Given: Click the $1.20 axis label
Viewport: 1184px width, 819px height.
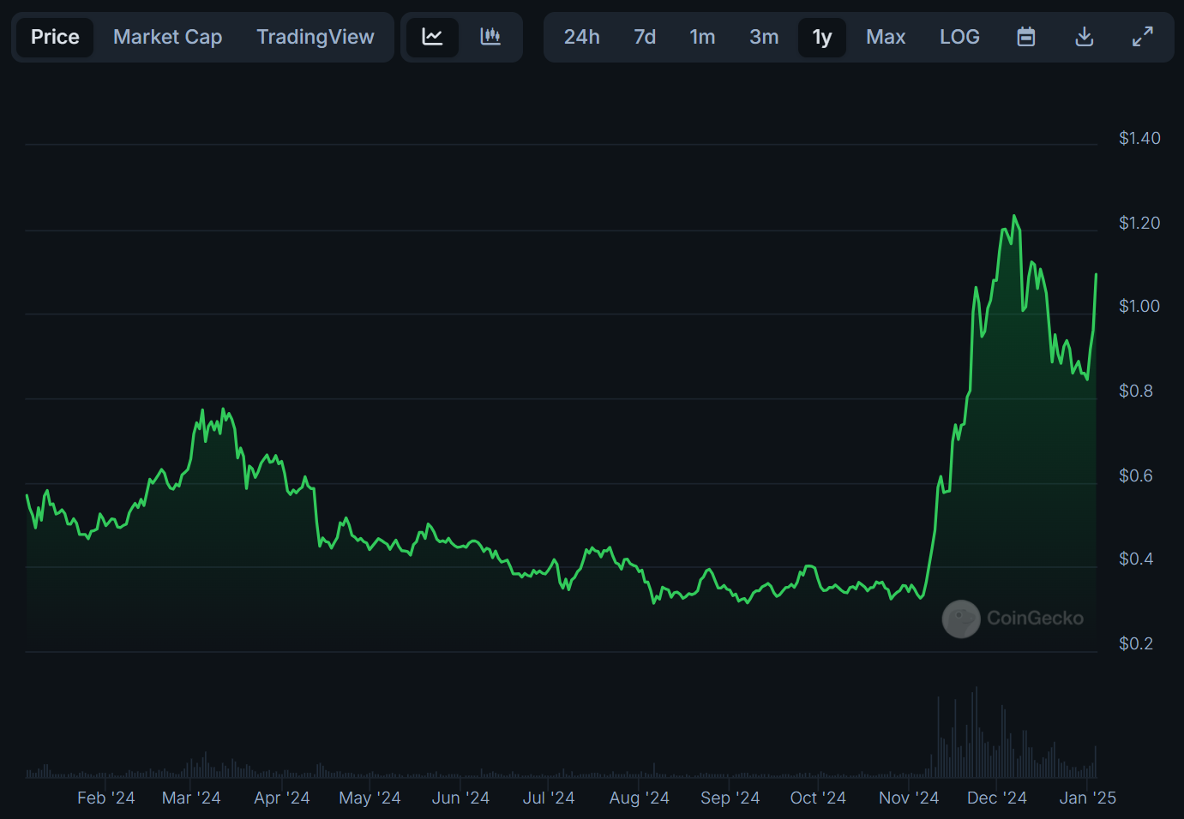Looking at the screenshot, I should pyautogui.click(x=1139, y=223).
